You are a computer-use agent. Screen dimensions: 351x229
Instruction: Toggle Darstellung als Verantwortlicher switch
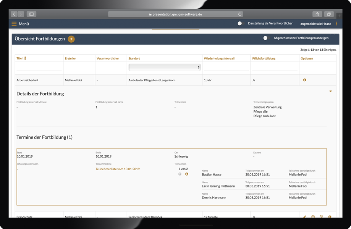click(241, 23)
